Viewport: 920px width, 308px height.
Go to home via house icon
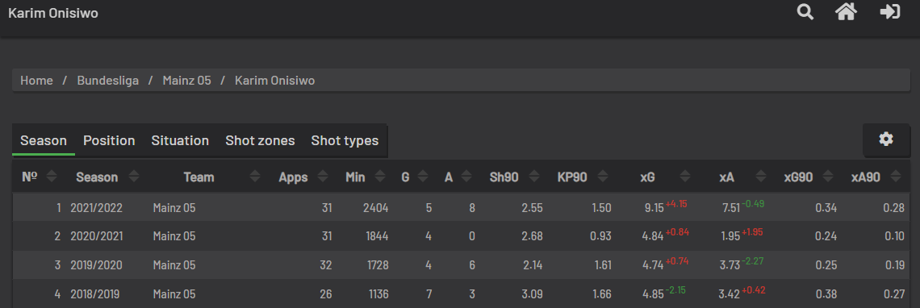pos(846,12)
